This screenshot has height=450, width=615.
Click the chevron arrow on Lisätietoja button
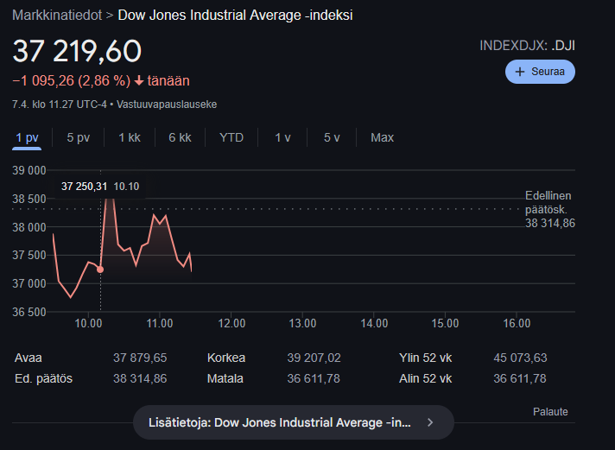pos(430,422)
